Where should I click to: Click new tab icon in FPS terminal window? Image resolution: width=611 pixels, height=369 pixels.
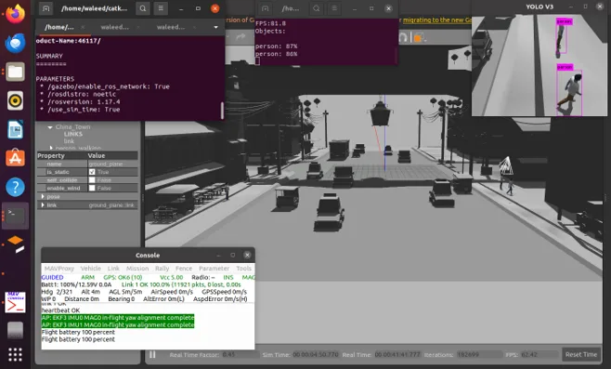pyautogui.click(x=266, y=8)
